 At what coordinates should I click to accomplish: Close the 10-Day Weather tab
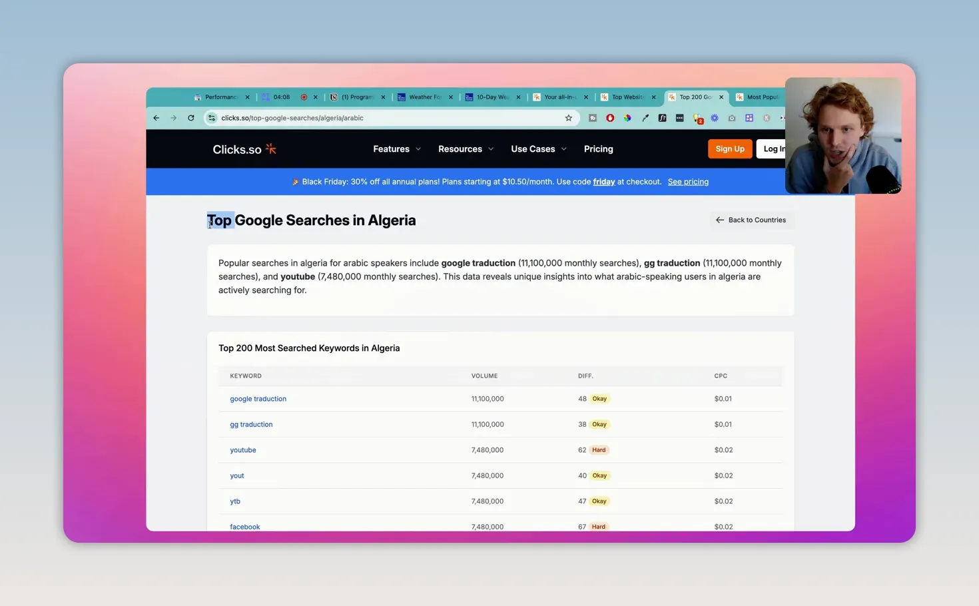tap(518, 97)
